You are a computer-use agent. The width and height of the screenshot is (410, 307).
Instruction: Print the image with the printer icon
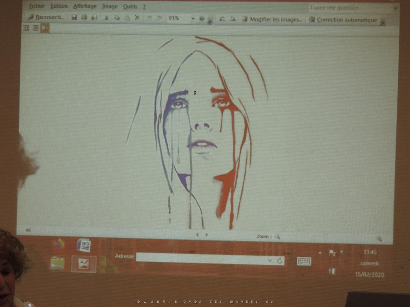pos(84,17)
